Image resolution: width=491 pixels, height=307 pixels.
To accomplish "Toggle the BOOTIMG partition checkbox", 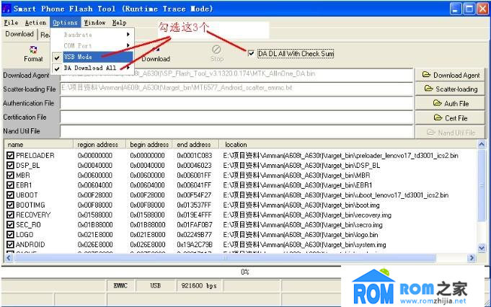I will tap(10, 205).
